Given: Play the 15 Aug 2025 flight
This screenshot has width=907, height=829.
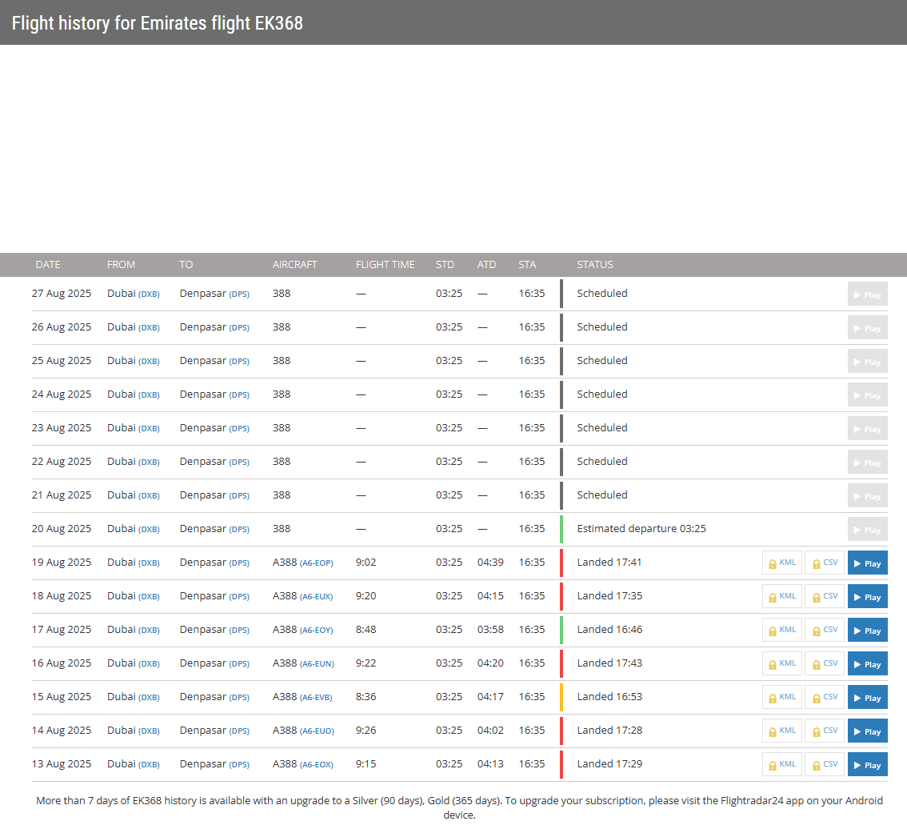Looking at the screenshot, I should (x=867, y=698).
